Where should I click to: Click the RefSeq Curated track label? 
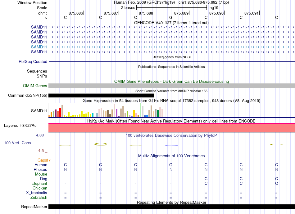click(x=33, y=62)
